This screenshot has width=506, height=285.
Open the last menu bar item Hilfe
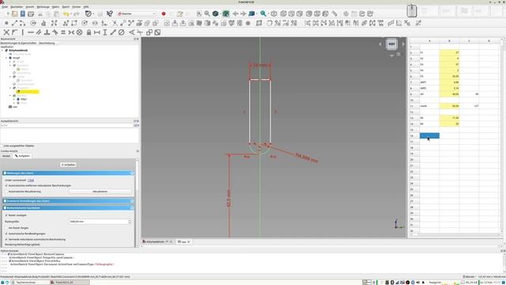pos(86,7)
